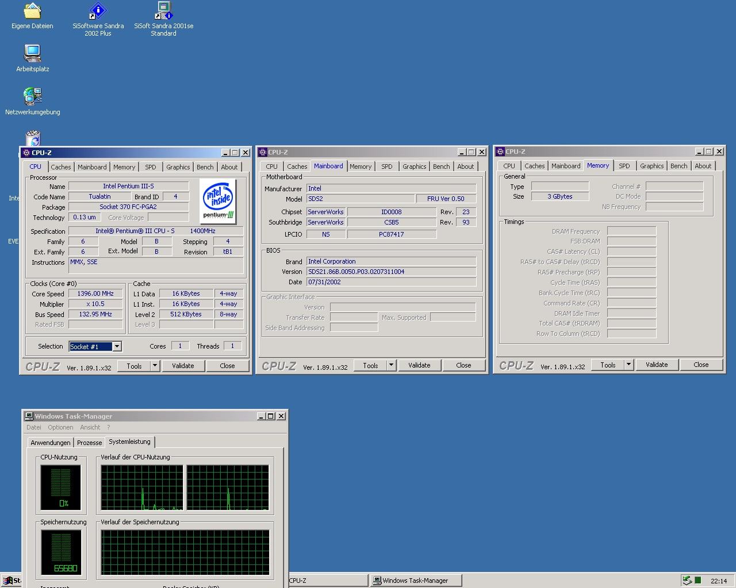Expand Tools arrow in Mainboard window
Screen dimensions: 736x588
click(391, 365)
